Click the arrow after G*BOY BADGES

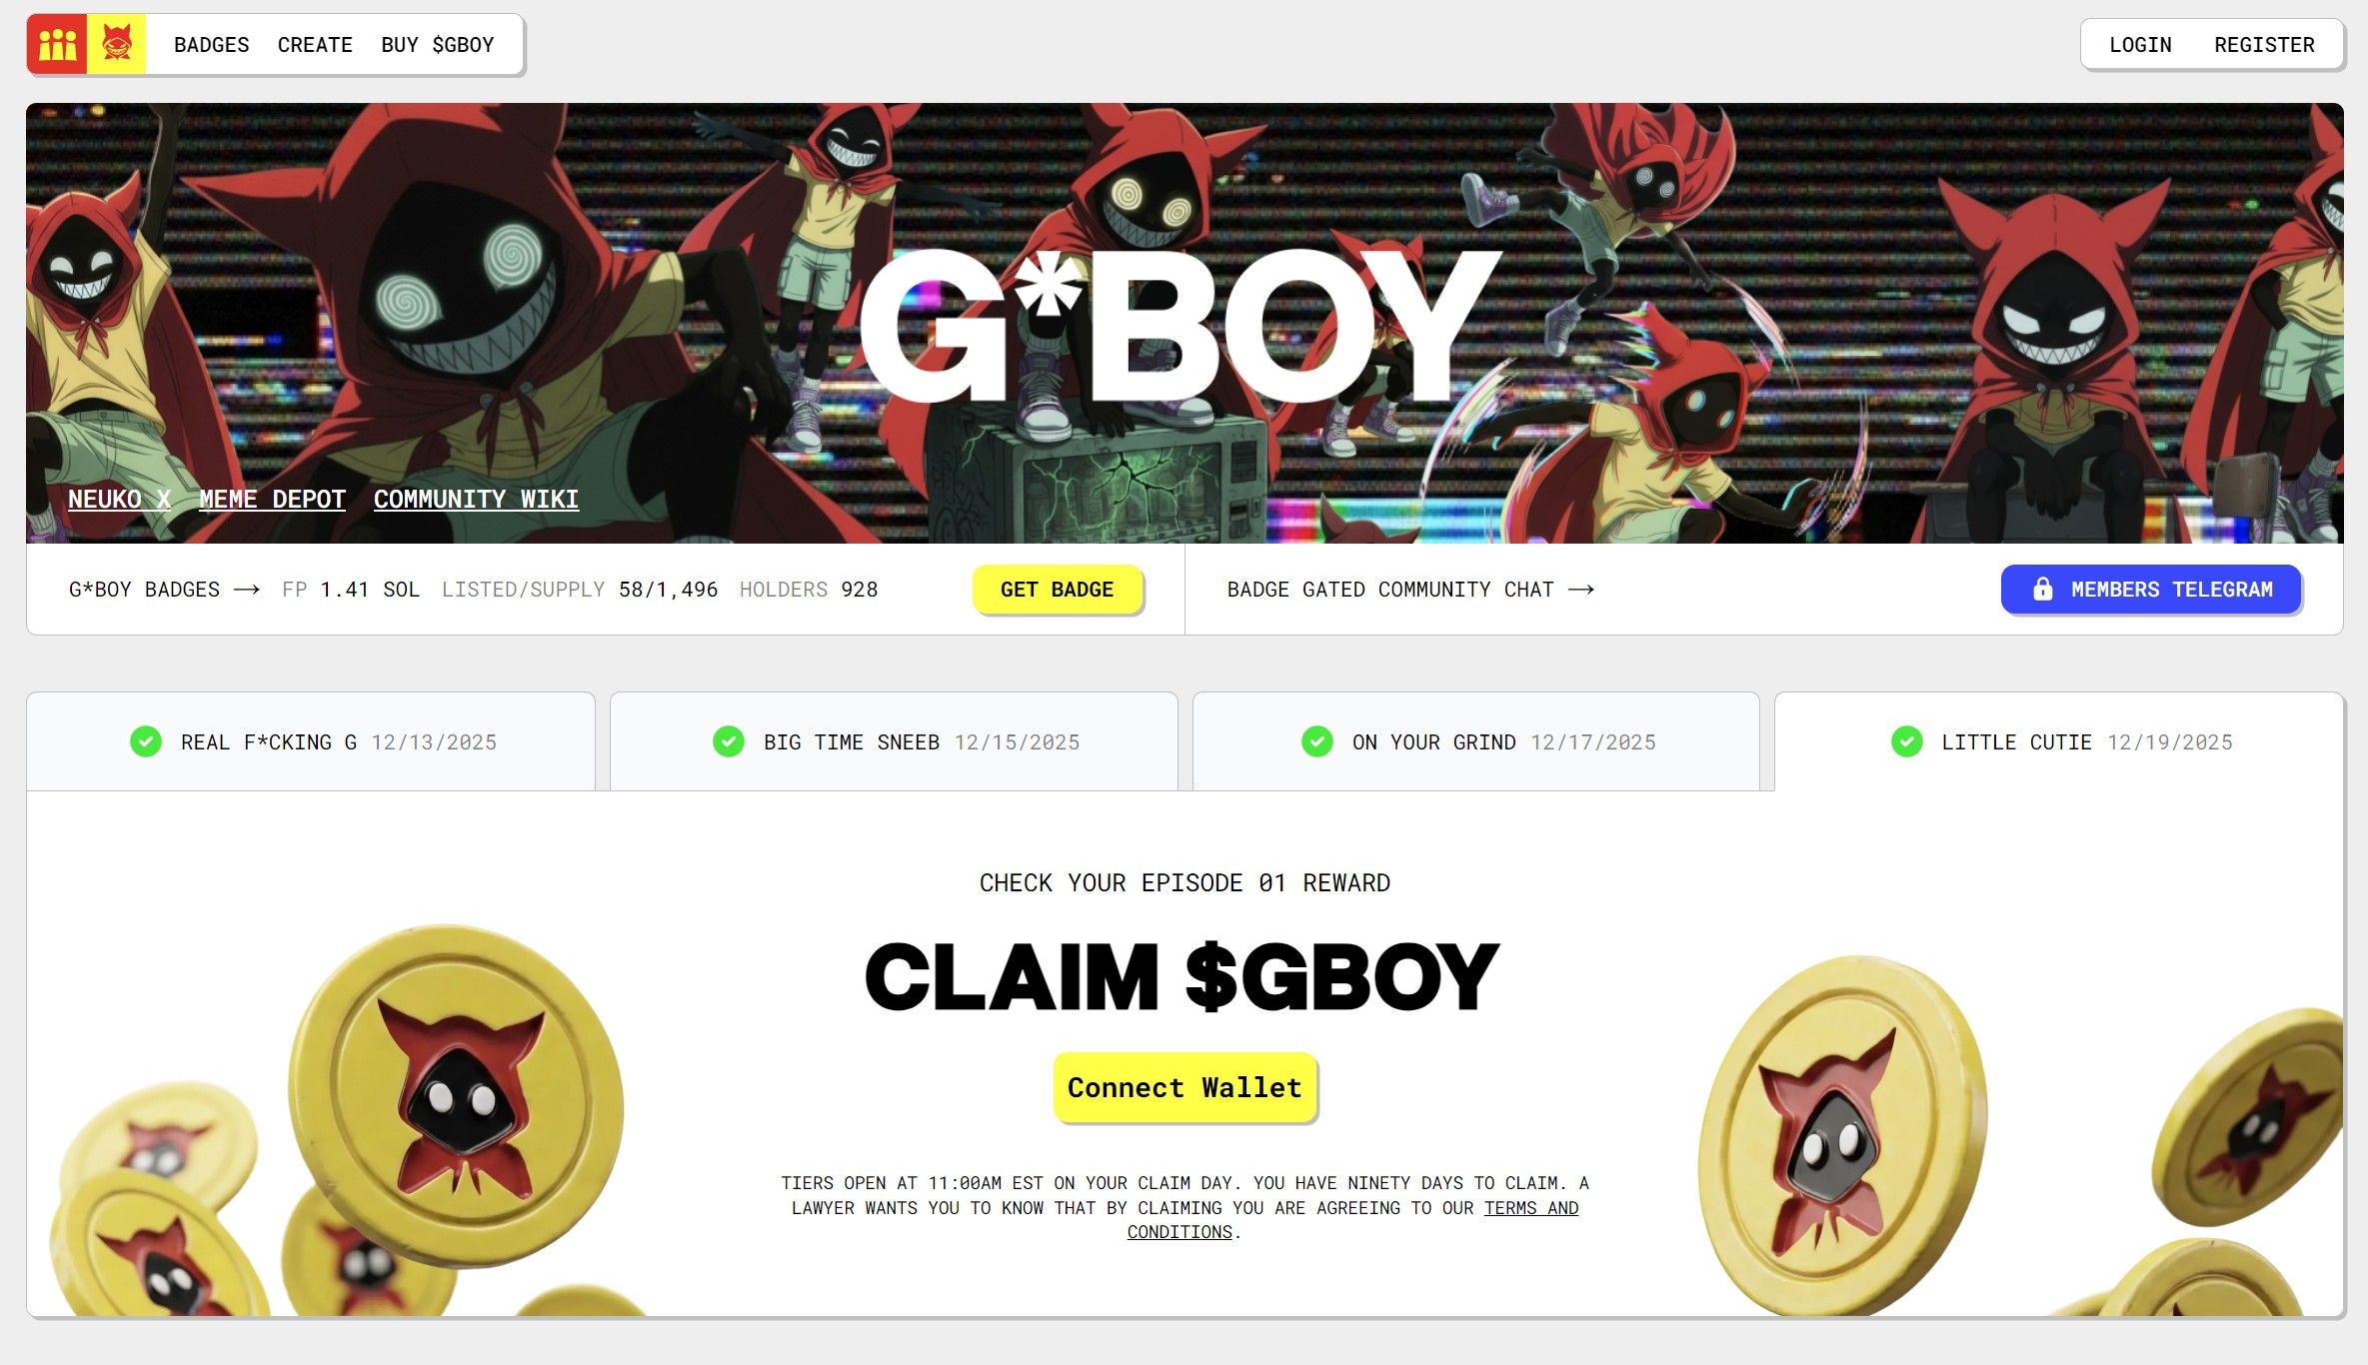coord(247,591)
